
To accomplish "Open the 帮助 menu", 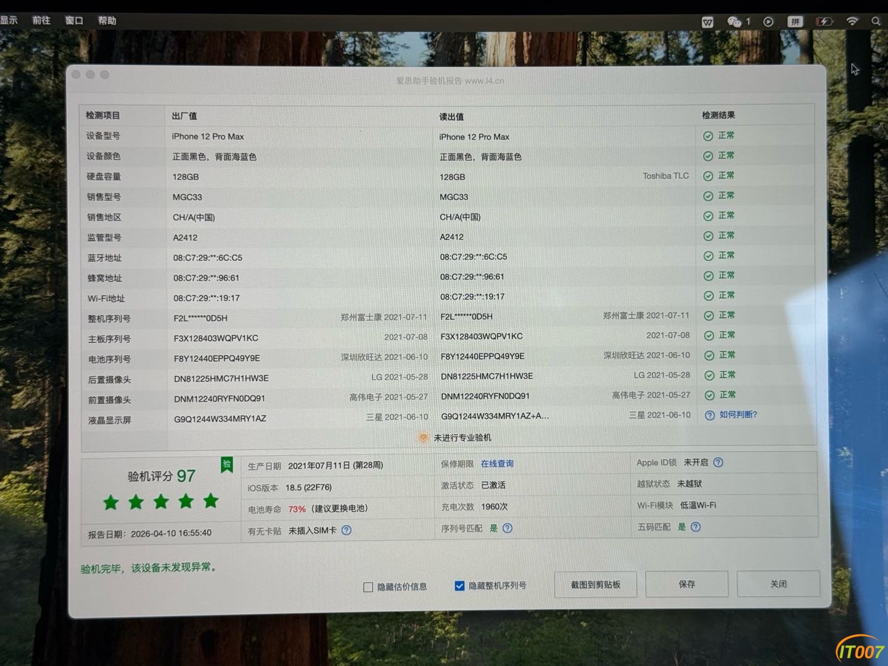I will [x=107, y=20].
